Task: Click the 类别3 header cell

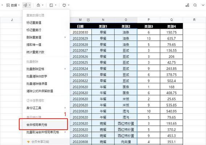Action: point(149,26)
